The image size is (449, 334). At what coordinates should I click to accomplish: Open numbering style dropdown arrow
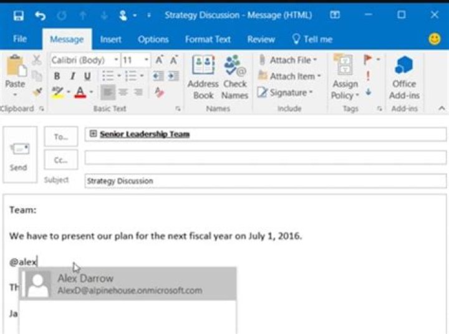tap(142, 76)
